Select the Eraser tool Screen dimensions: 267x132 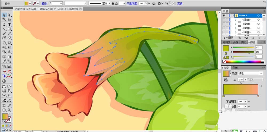[x=10, y=38]
